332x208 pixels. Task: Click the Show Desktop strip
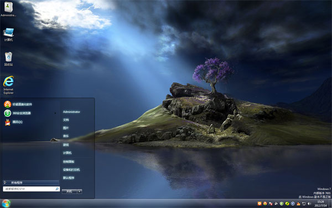point(330,204)
